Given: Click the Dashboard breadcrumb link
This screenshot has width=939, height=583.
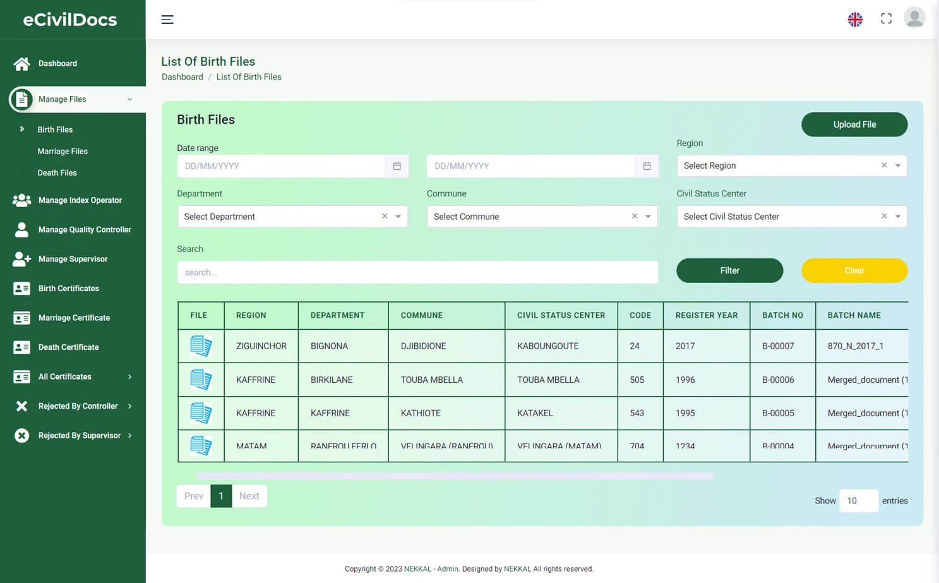Looking at the screenshot, I should click(182, 76).
